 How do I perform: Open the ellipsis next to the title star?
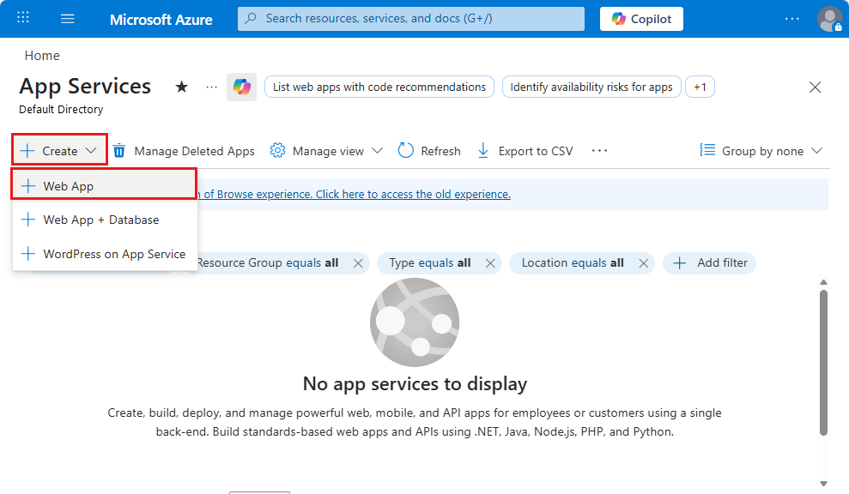tap(212, 87)
